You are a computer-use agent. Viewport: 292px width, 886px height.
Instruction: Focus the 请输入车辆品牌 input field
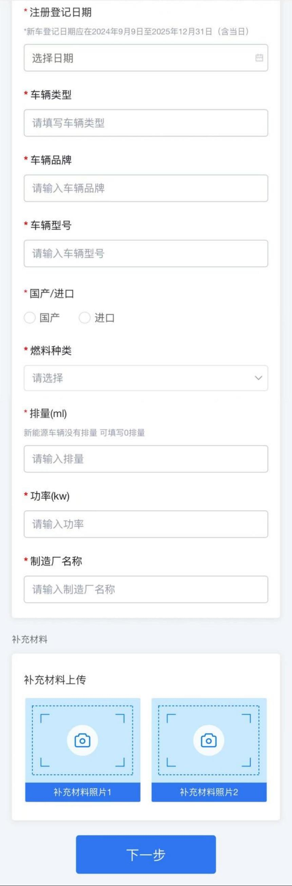click(x=146, y=188)
